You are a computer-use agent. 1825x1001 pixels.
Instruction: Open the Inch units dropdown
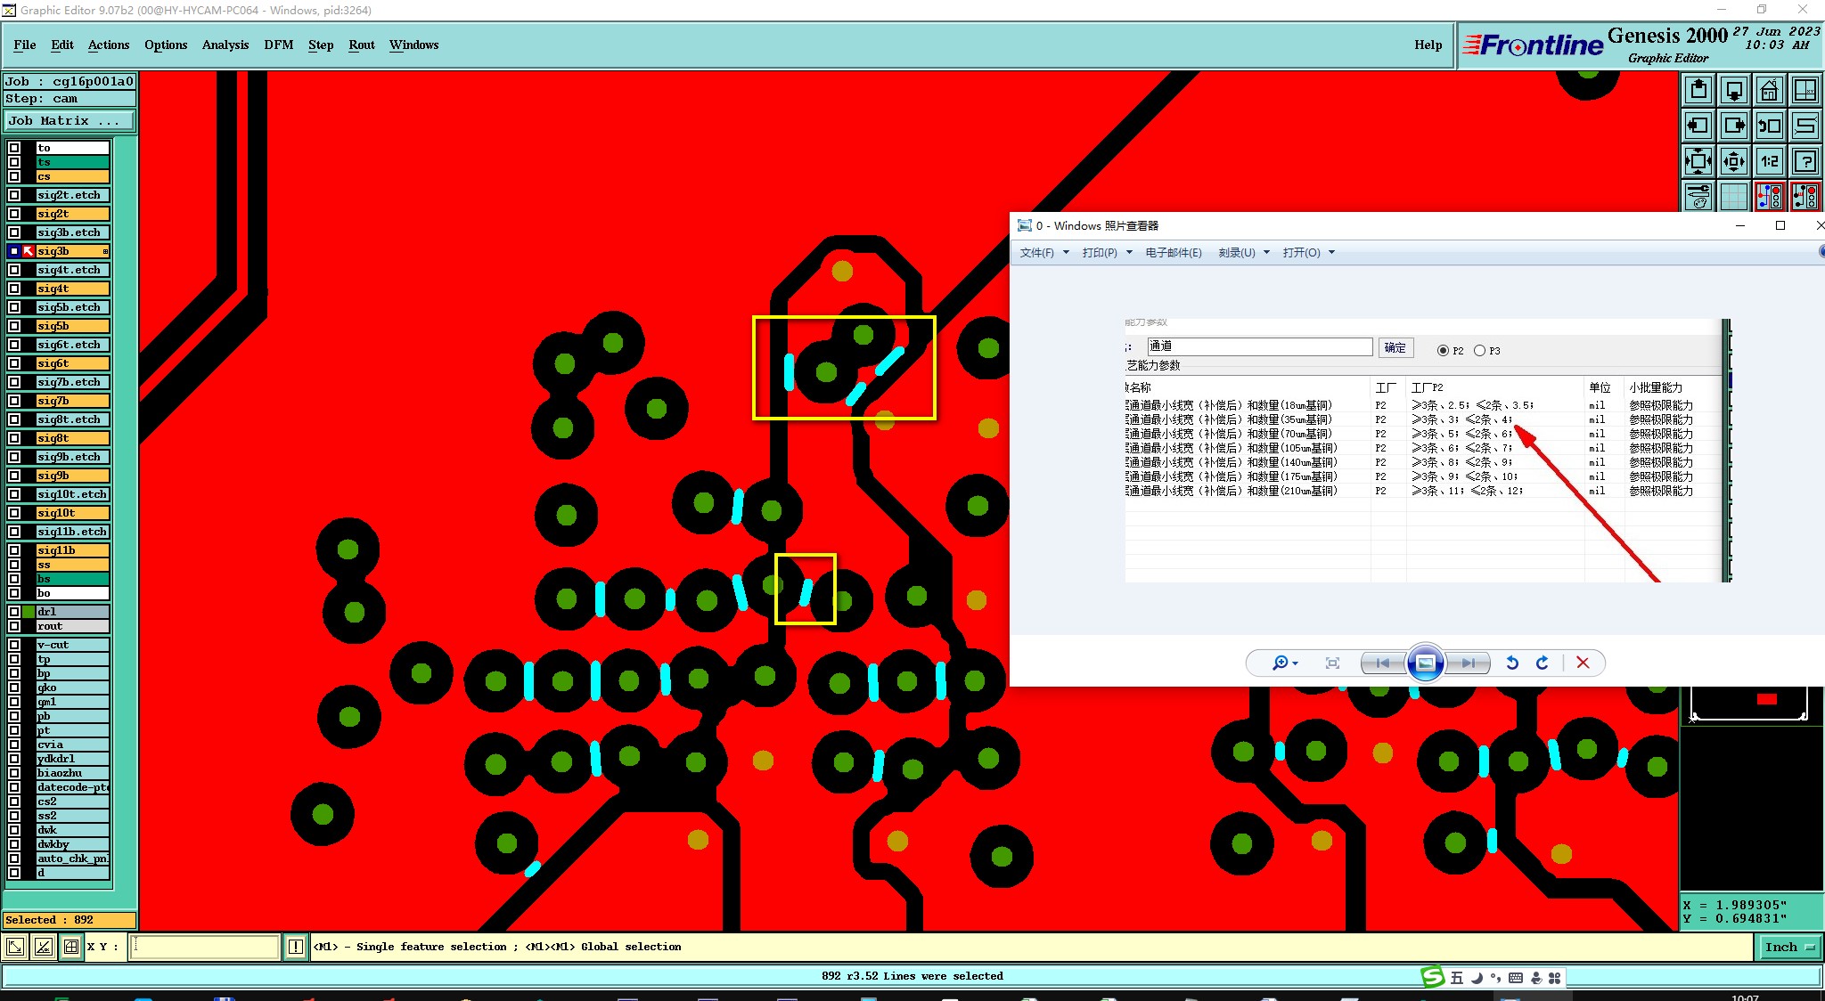1788,948
